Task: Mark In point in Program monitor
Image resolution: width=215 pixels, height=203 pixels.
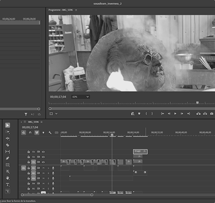Action: pos(146,114)
